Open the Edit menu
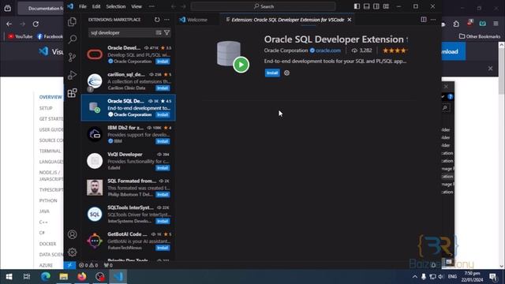 click(96, 6)
